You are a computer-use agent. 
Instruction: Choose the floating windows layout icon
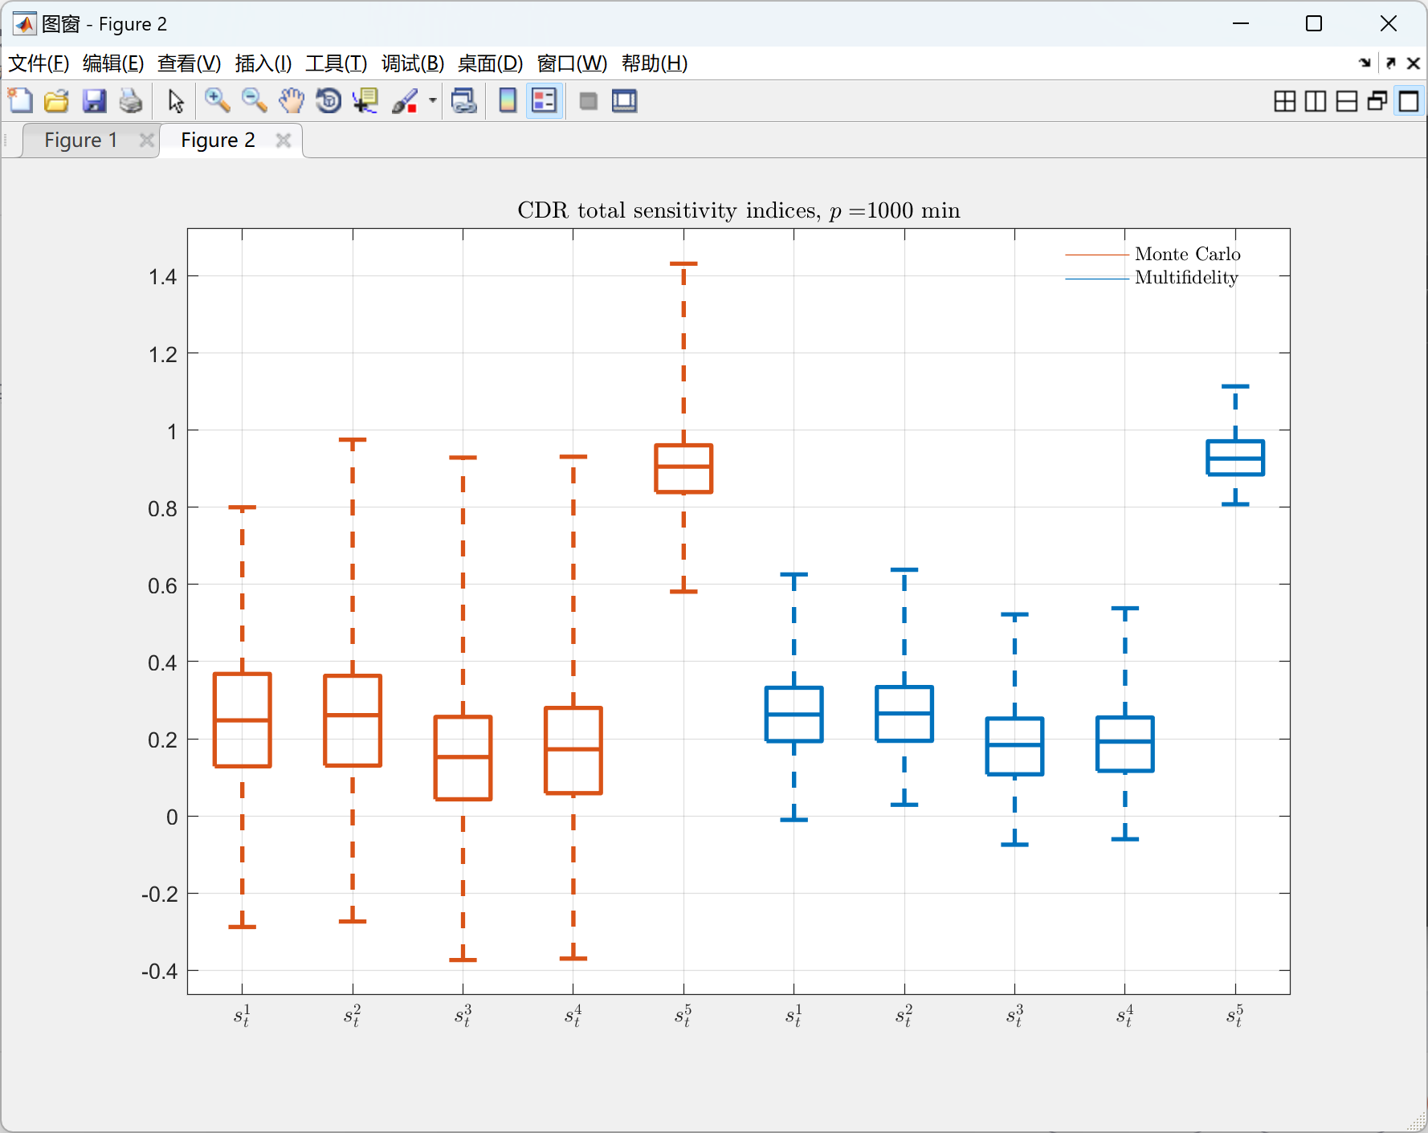(x=1377, y=101)
